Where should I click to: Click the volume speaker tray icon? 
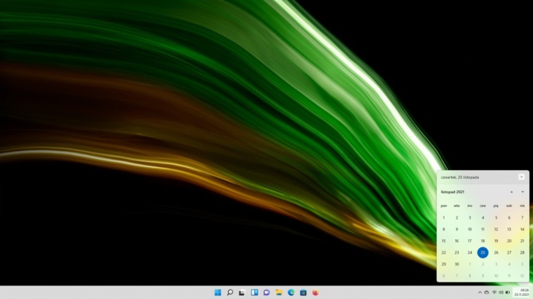501,293
